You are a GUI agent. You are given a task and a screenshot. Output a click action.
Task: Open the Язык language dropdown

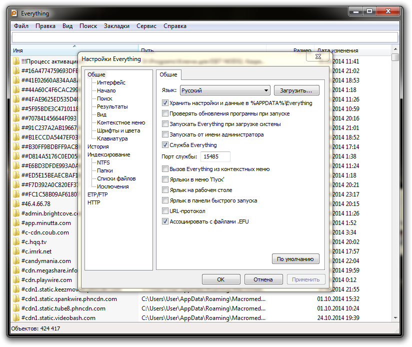tap(225, 90)
